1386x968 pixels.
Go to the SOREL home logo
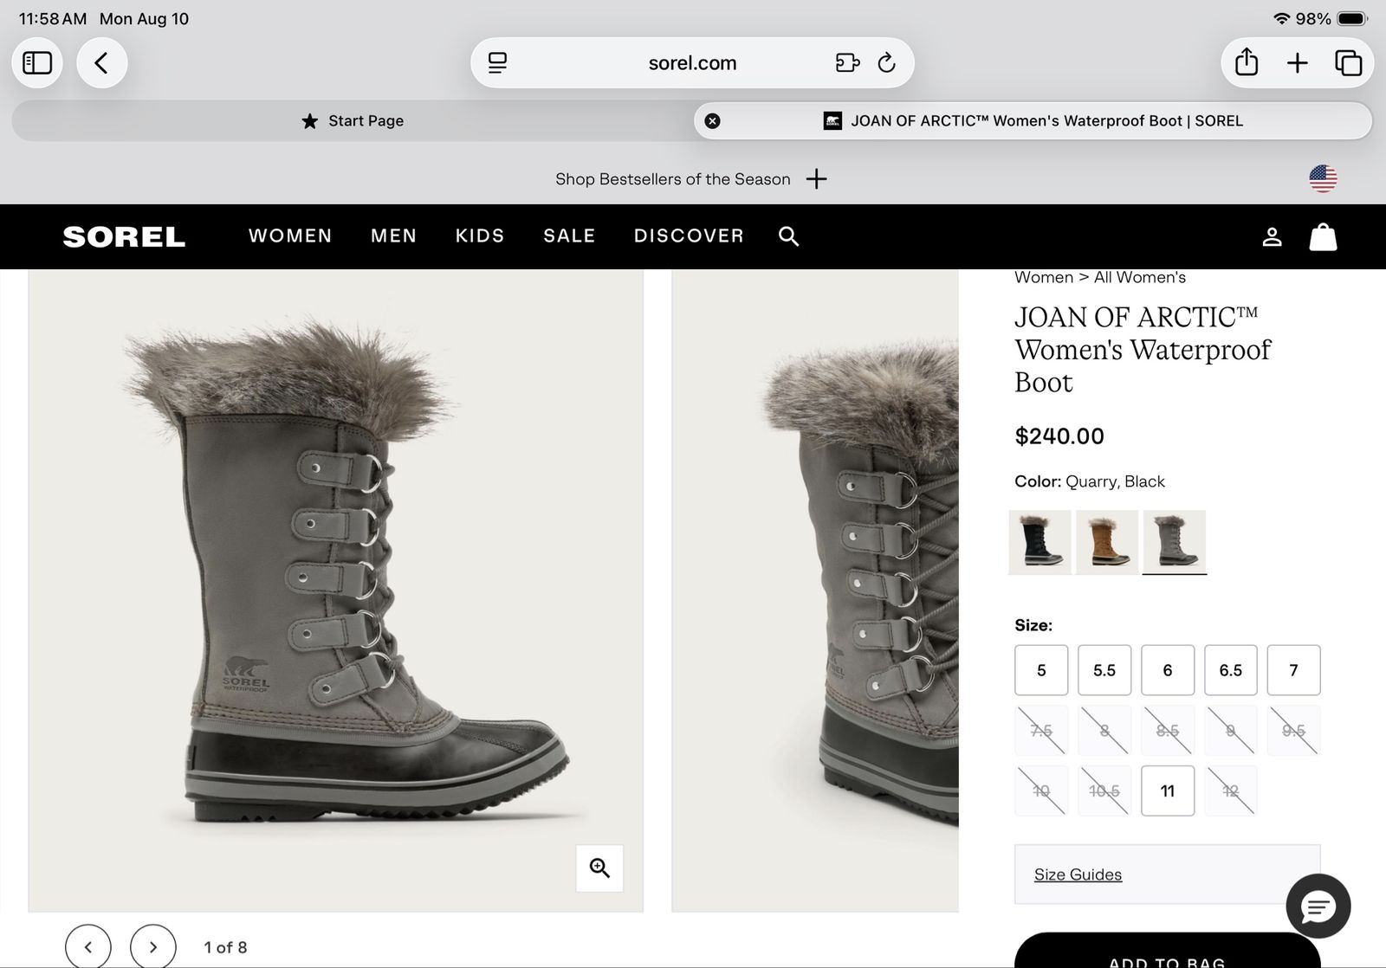pos(124,236)
